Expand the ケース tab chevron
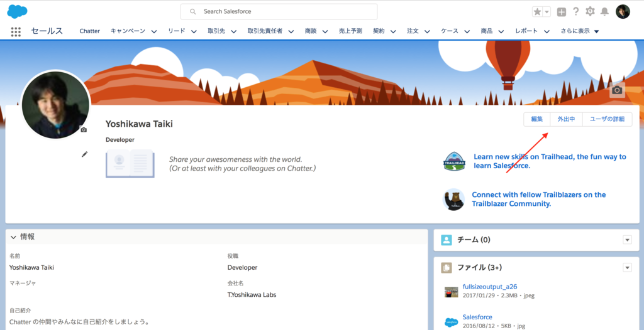 (x=467, y=31)
